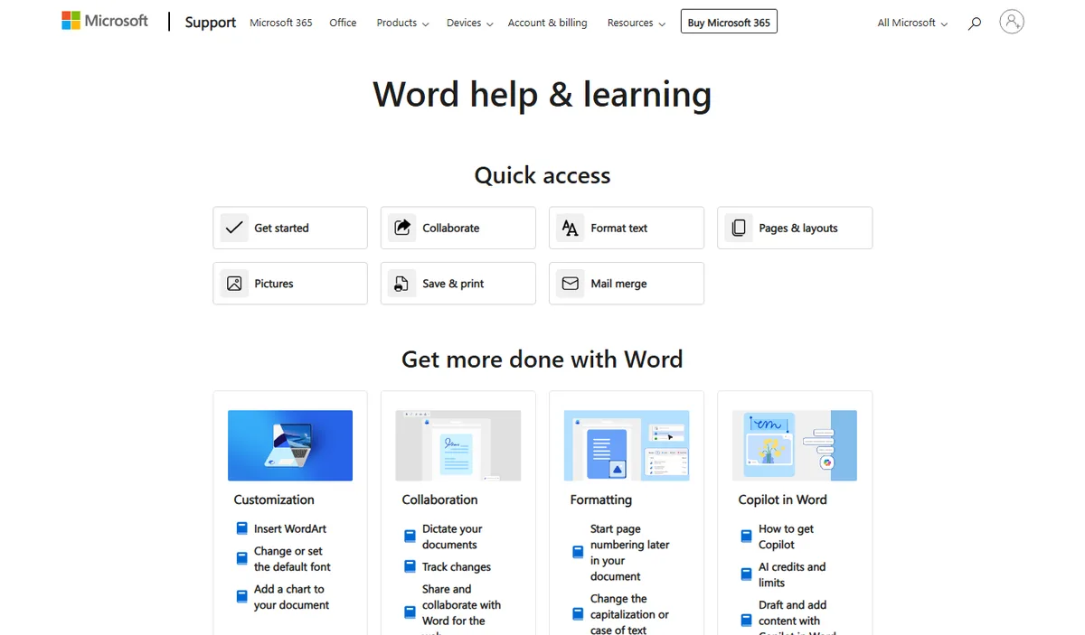Click book icon beside Track changes
The width and height of the screenshot is (1085, 635).
[x=410, y=566]
